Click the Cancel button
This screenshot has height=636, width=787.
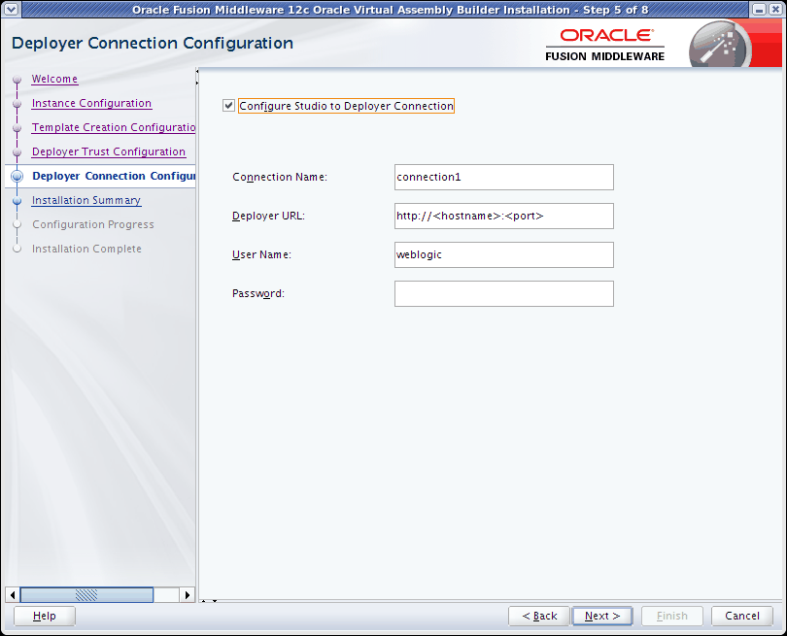pos(742,616)
